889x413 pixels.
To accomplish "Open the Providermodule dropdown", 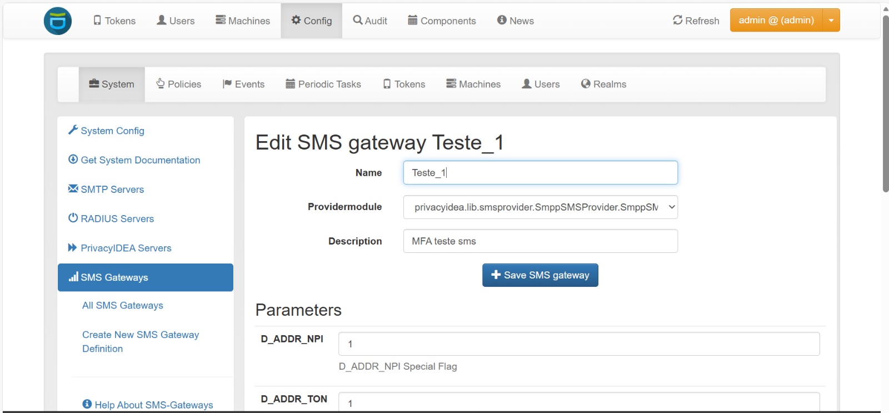I will (540, 207).
